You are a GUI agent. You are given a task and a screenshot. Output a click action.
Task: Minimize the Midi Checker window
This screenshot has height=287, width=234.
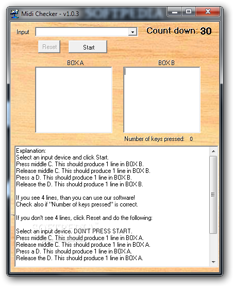(175, 12)
